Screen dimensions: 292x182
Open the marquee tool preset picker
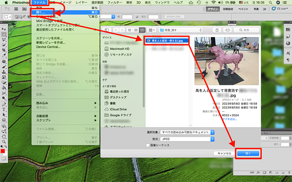(x=7, y=17)
